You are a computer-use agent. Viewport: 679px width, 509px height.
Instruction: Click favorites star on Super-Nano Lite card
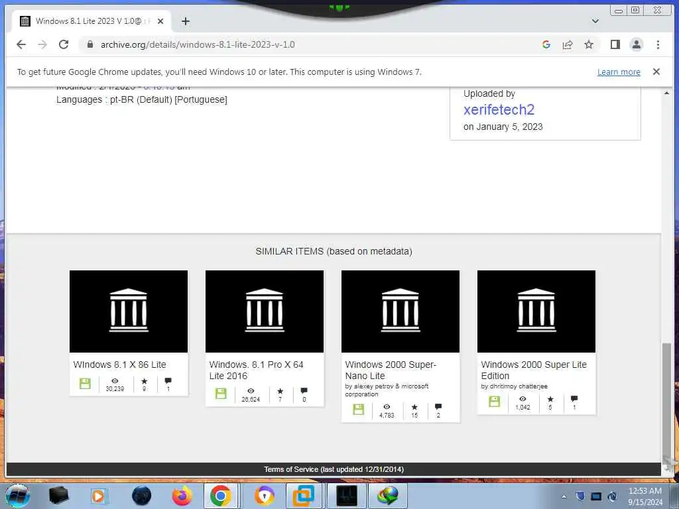click(414, 407)
